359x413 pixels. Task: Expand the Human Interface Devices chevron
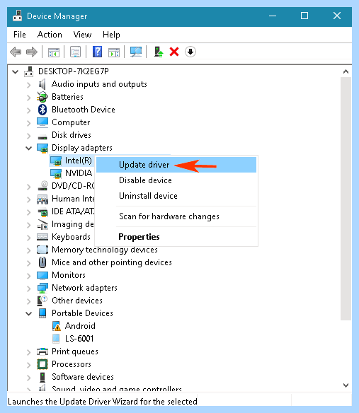click(x=29, y=199)
